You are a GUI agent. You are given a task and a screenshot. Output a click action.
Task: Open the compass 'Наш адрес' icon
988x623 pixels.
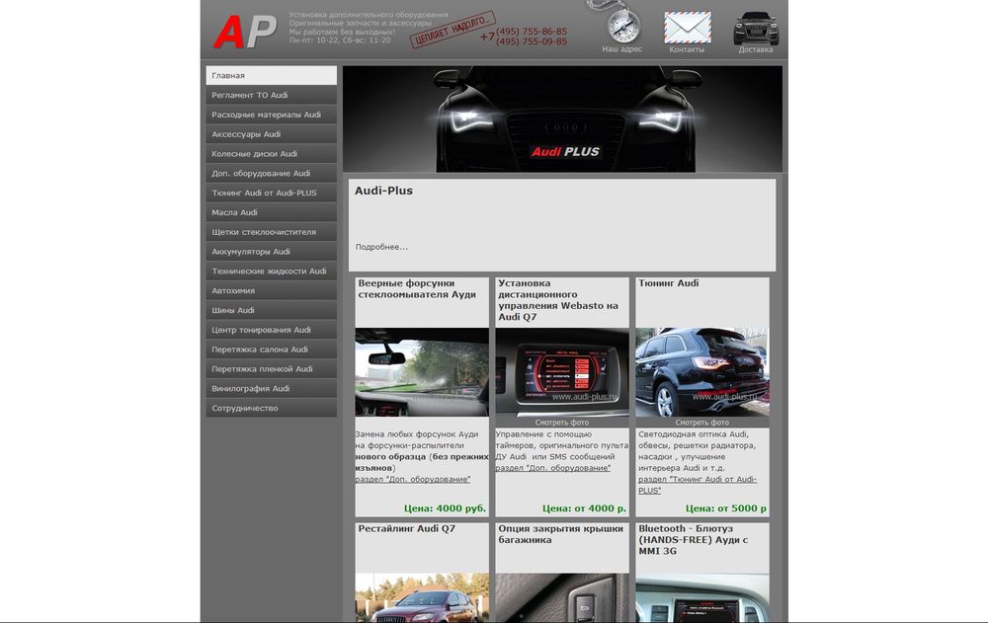[x=621, y=27]
